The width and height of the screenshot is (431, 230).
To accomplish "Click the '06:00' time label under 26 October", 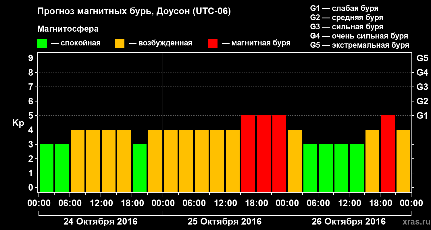I will (x=318, y=203).
